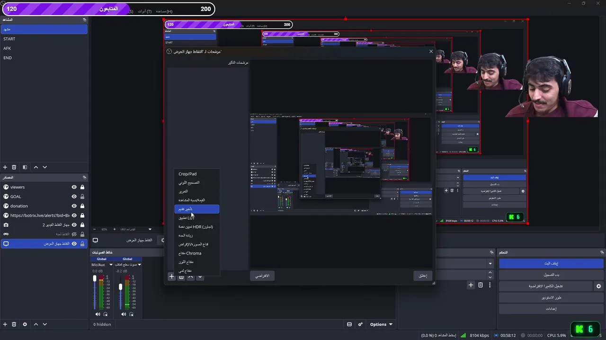Add a new source with plus icon

click(x=5, y=324)
